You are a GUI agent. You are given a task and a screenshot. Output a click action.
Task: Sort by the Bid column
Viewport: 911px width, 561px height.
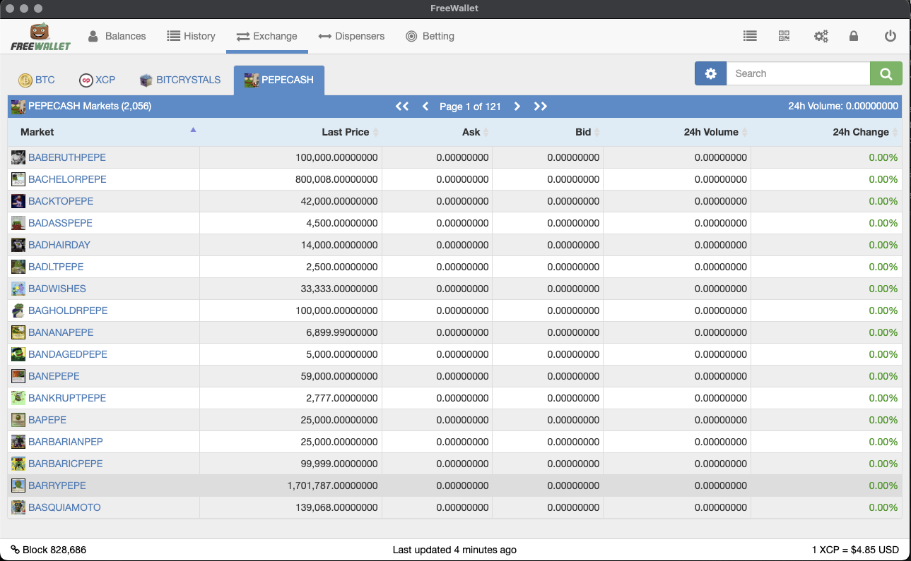pyautogui.click(x=548, y=132)
